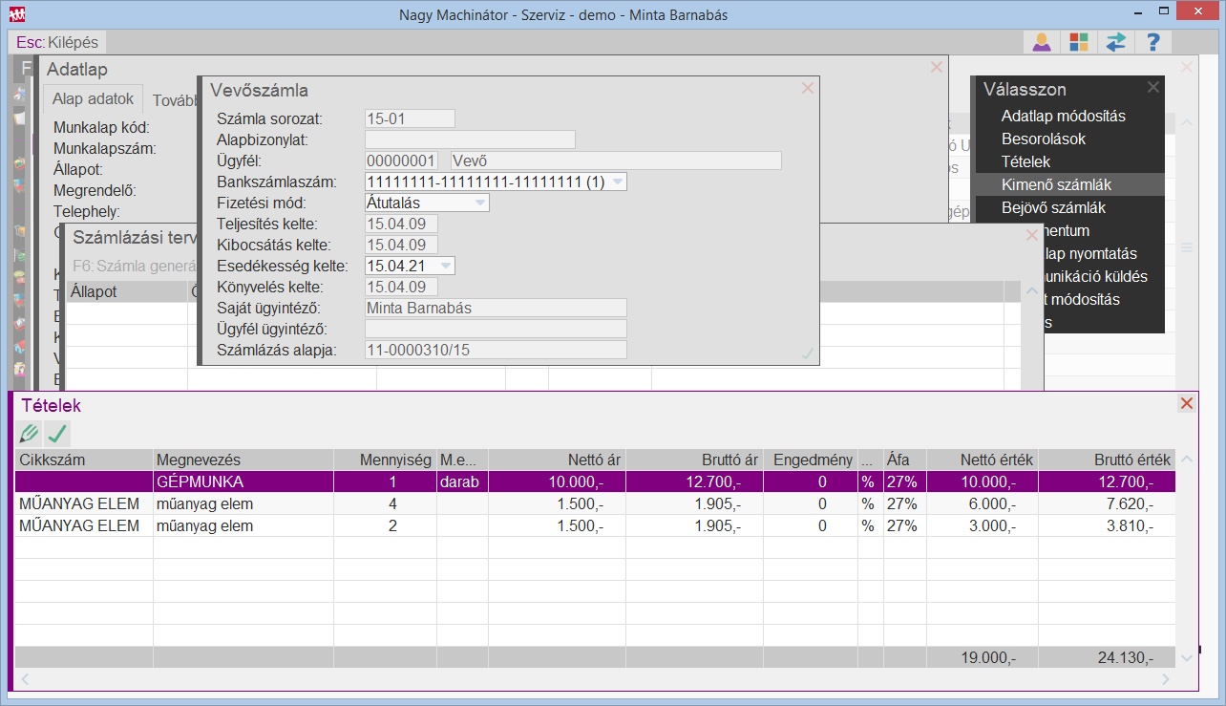Click the application icon in the title bar
This screenshot has height=706, width=1226.
tap(17, 15)
